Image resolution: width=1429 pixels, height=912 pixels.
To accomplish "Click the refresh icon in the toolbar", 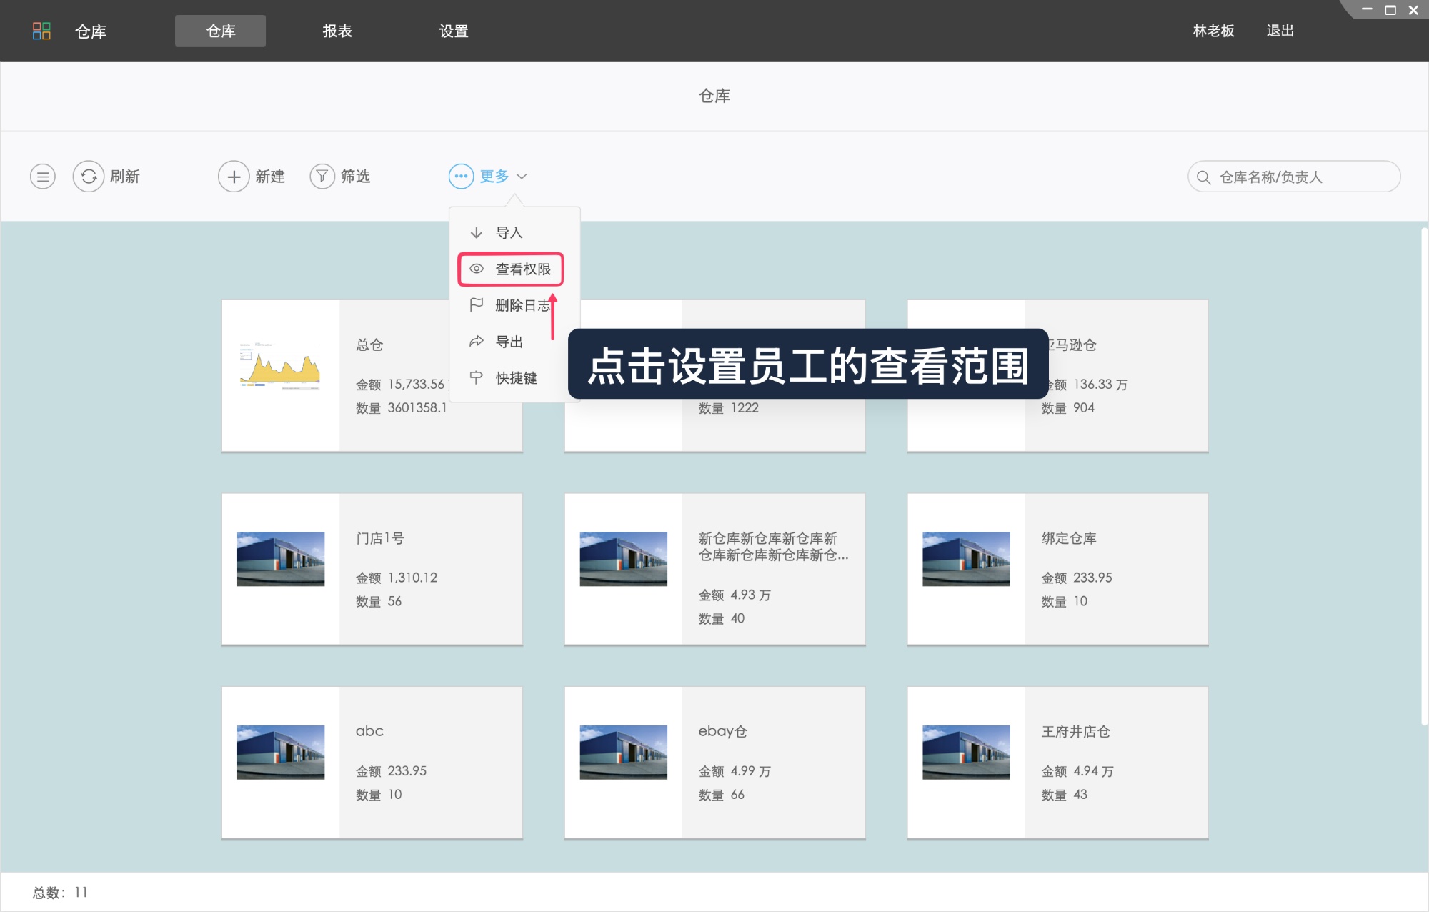I will click(x=89, y=176).
